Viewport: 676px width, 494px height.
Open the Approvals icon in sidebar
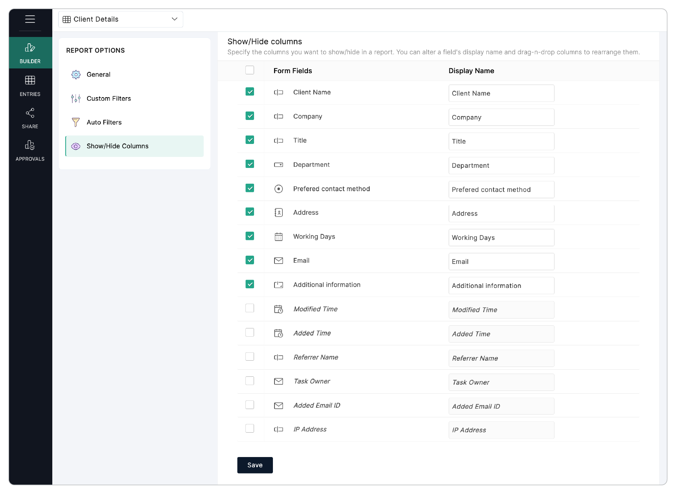(x=30, y=146)
